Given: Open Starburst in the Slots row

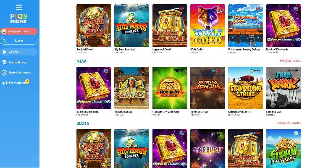Looking at the screenshot, I should point(207,148).
